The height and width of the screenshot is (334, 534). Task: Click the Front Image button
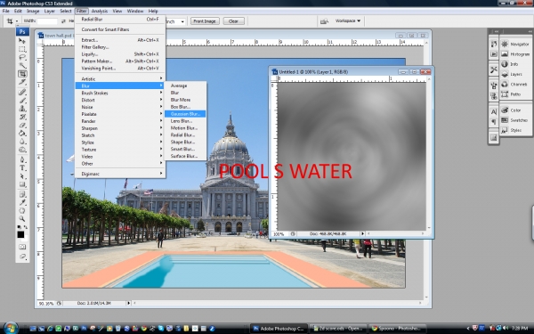click(205, 21)
